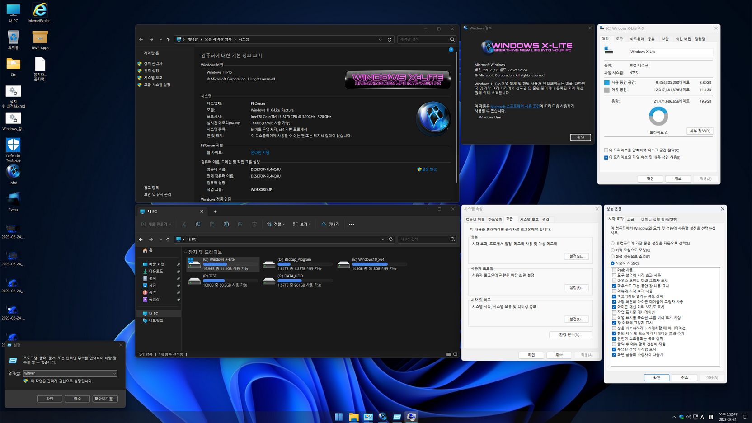Screen dimensions: 752x423
Task: Click Paste icon in My PC toolbar
Action: coord(212,224)
